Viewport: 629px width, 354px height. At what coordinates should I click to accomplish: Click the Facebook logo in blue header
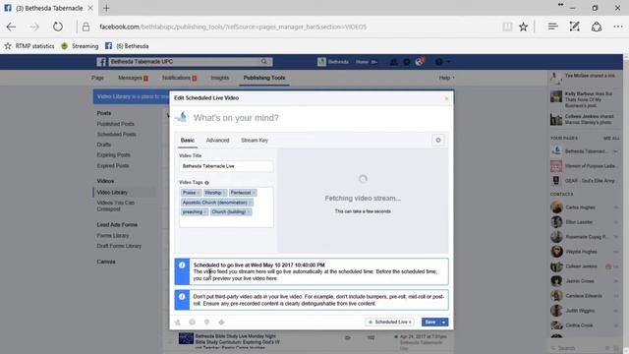tap(101, 62)
